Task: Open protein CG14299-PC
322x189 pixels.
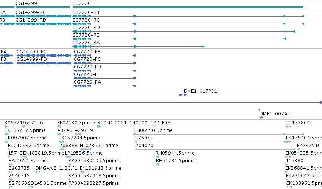Action: [32, 52]
